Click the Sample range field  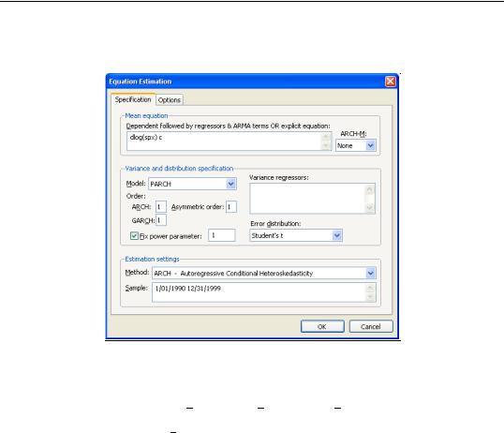click(x=263, y=292)
